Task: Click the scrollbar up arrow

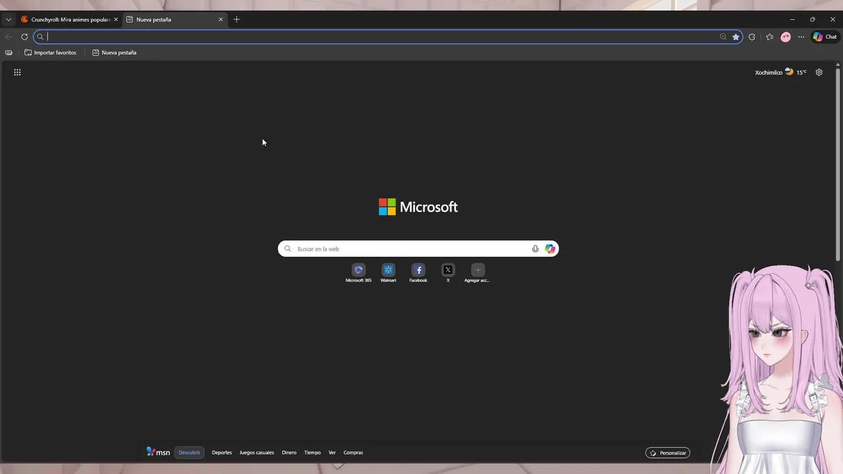Action: click(x=838, y=64)
